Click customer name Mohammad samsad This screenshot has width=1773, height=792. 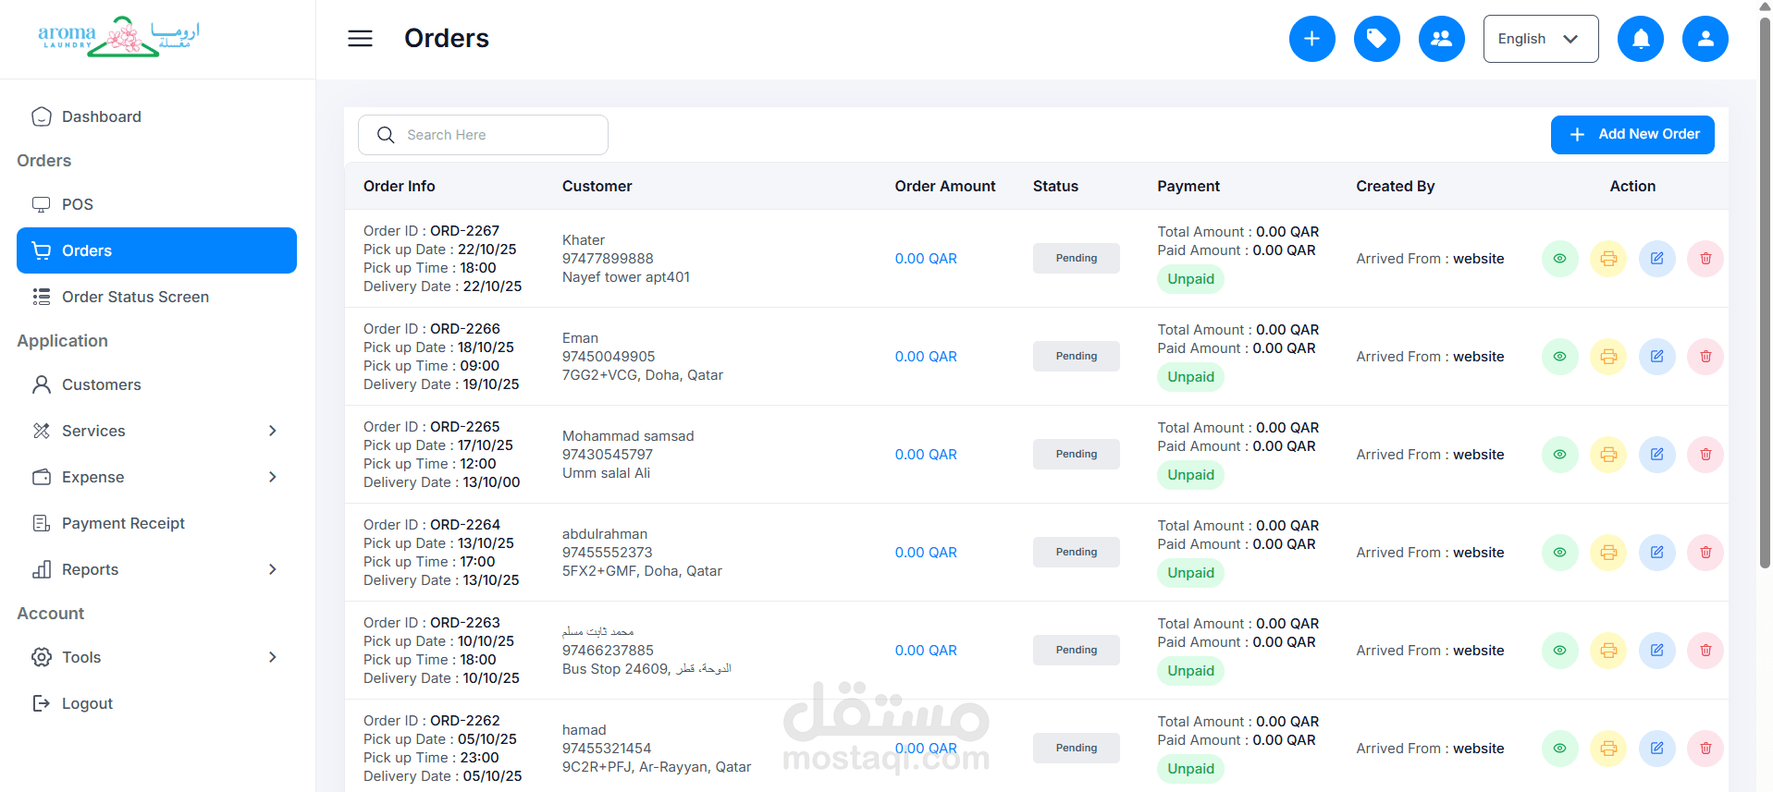click(628, 436)
